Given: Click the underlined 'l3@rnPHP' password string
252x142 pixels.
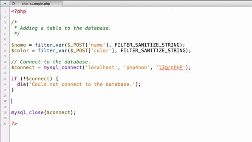Looking at the screenshot, I should (170, 67).
